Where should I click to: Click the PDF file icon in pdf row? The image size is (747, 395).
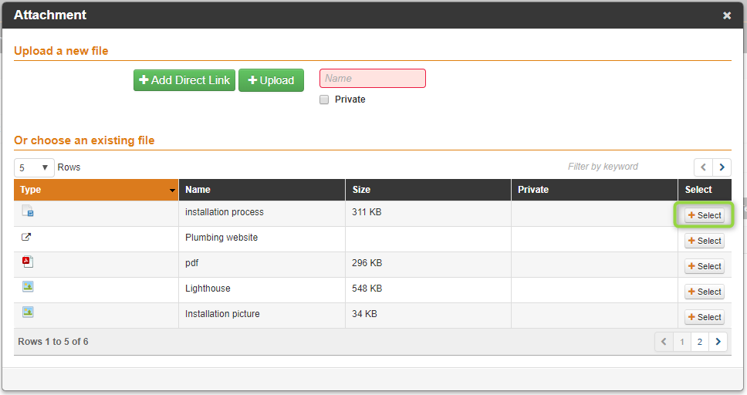(28, 262)
